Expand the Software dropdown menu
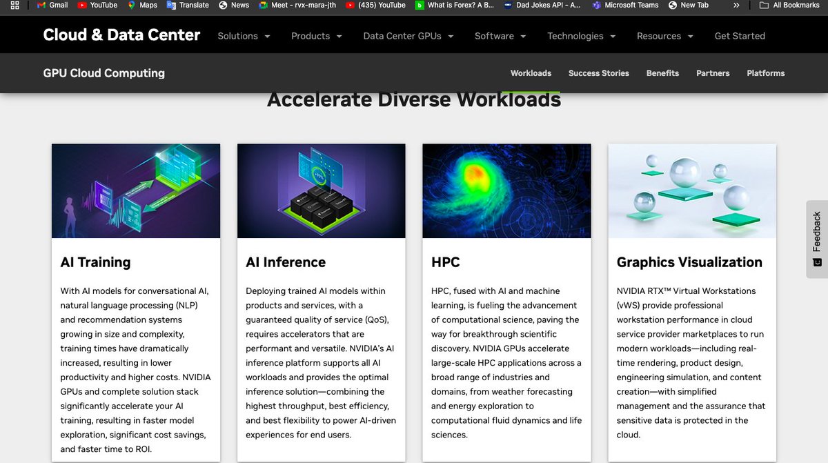 (500, 36)
